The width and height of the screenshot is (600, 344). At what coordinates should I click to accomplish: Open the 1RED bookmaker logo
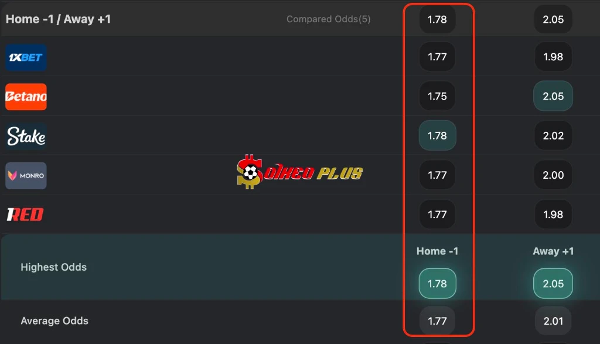pyautogui.click(x=25, y=214)
